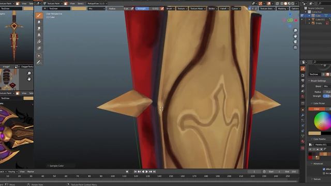The image size is (331, 186).
Task: Open the Masking dropdown
Action: 283,9
